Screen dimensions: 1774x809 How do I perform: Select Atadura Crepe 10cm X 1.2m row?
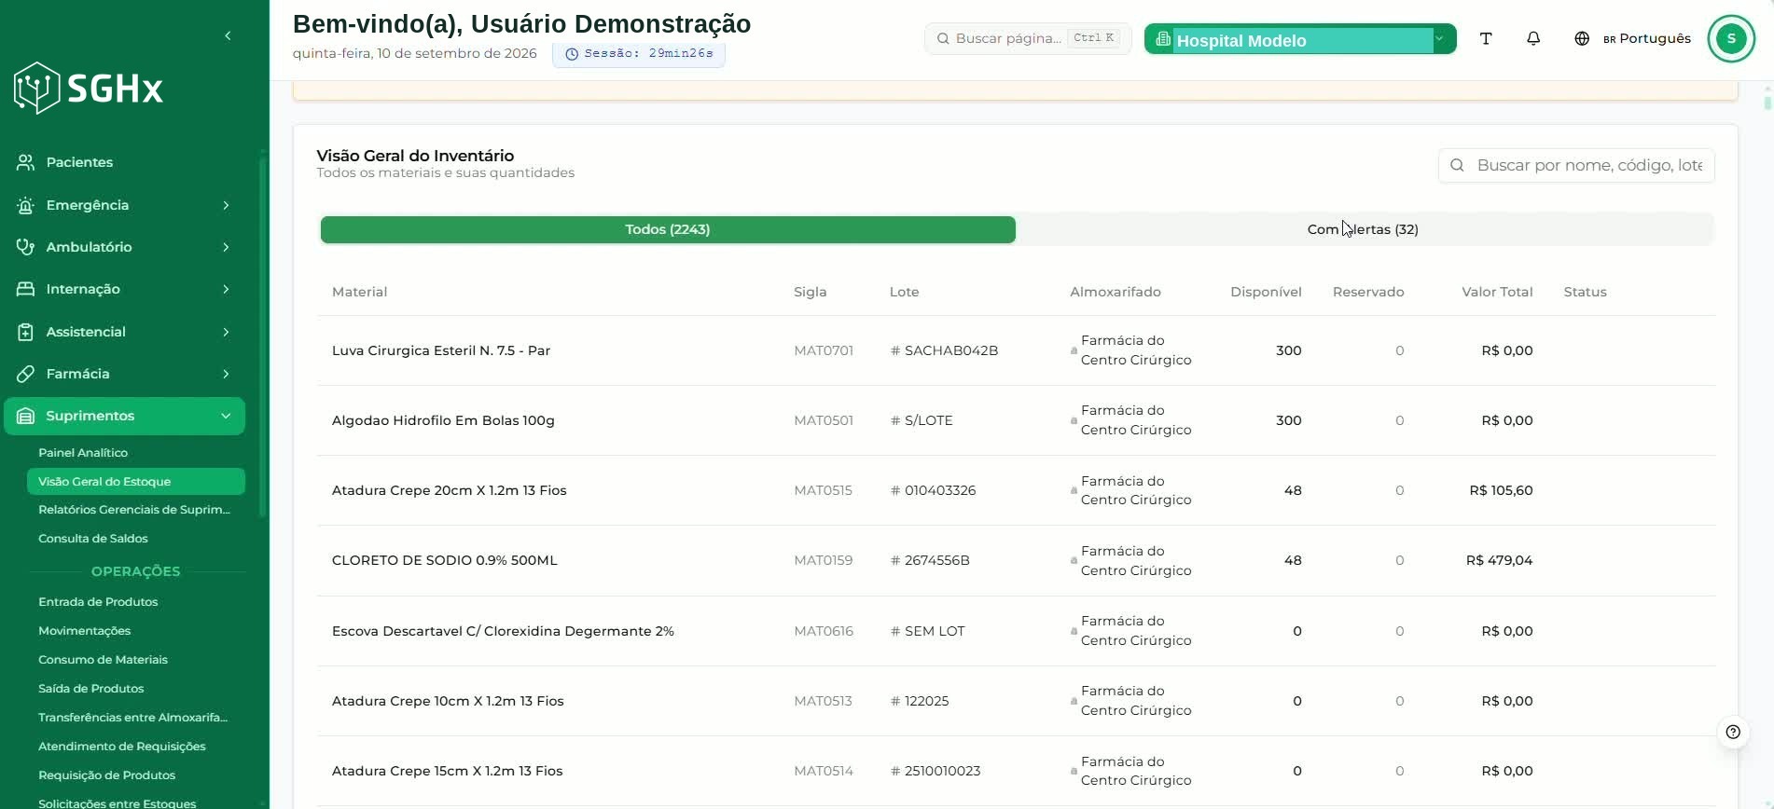1016,701
